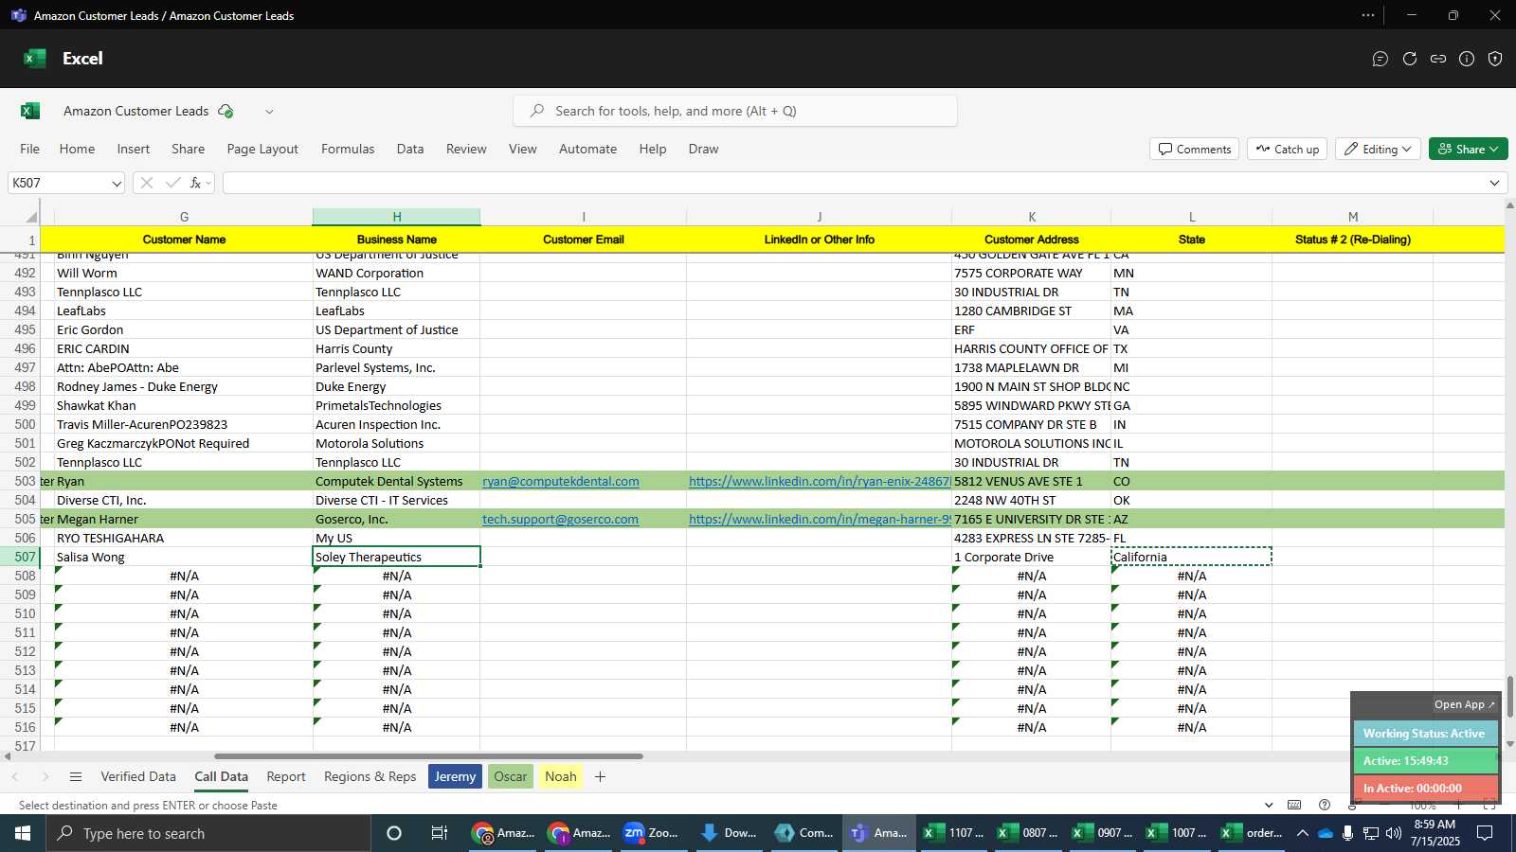Open the Teams app in taskbar
The image size is (1516, 852).
pyautogui.click(x=878, y=833)
